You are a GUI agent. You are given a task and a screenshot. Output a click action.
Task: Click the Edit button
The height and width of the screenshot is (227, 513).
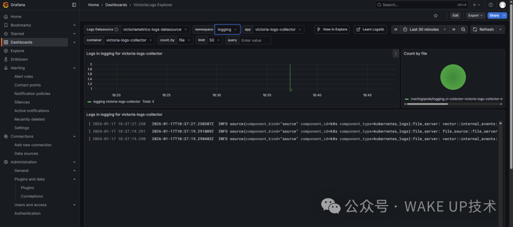455,15
